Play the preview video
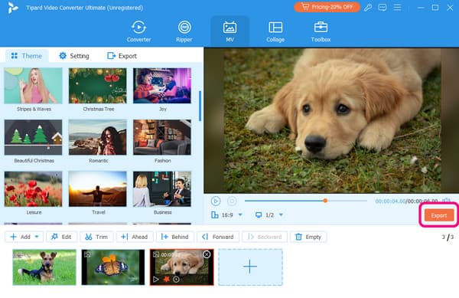Screen dimensions: 459x298 click(x=216, y=201)
